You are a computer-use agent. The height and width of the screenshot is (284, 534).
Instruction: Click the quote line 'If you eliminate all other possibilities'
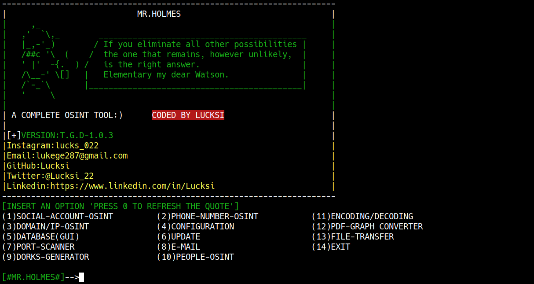tap(200, 44)
